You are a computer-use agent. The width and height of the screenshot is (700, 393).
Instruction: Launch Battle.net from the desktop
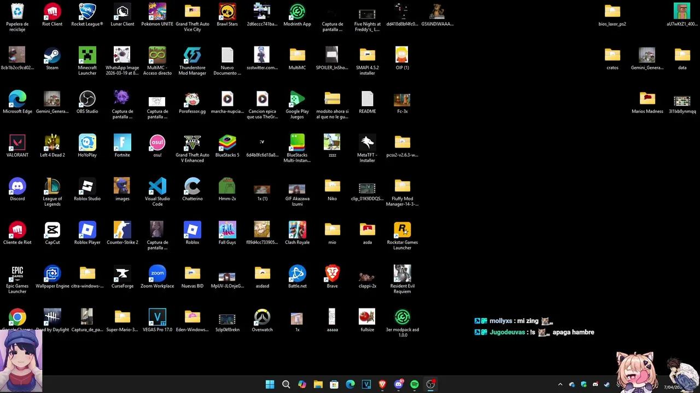click(297, 277)
